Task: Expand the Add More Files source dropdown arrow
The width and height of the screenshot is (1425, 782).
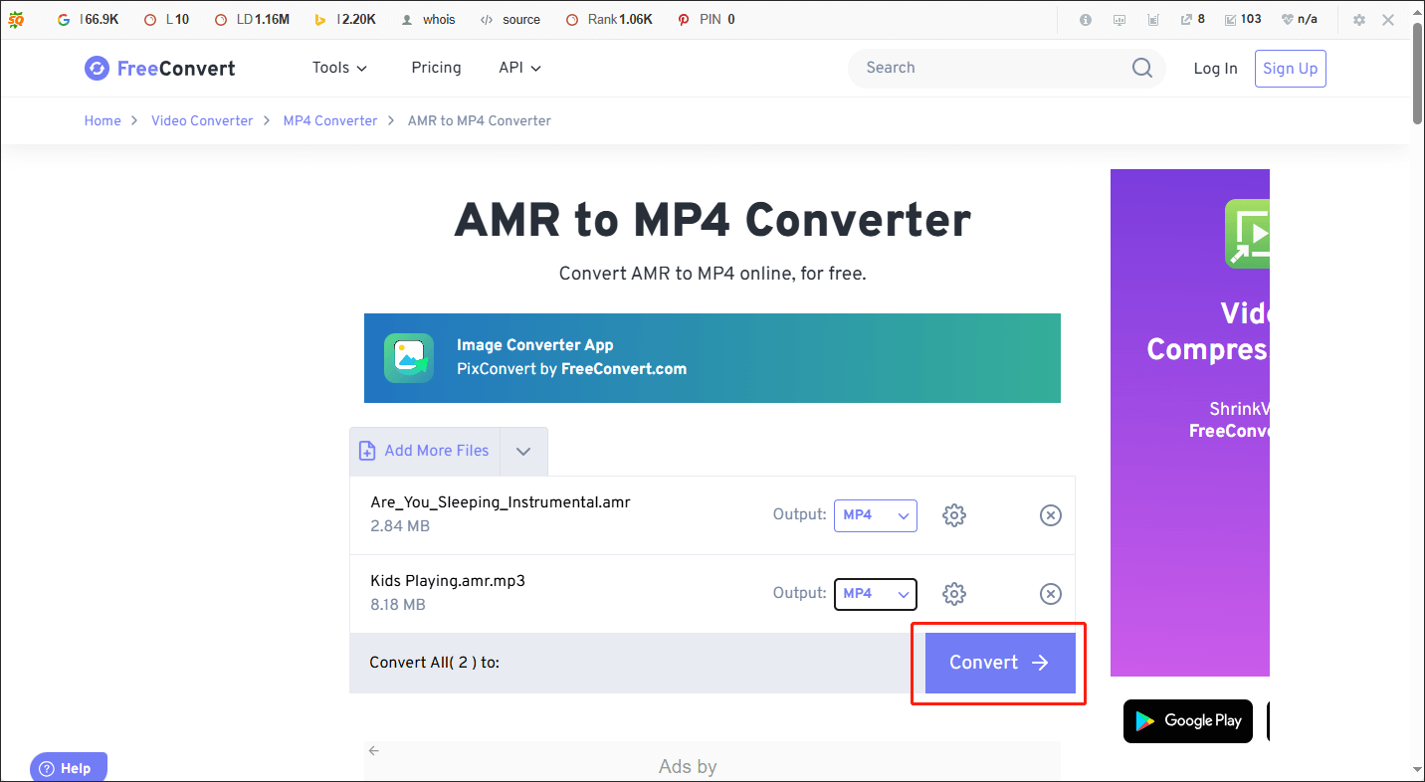Action: click(523, 451)
